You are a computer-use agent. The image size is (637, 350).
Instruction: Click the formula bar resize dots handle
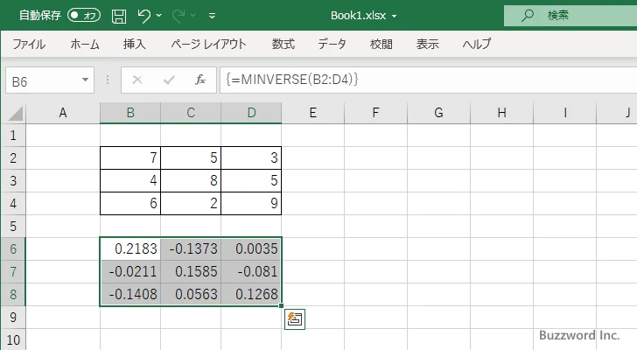[x=108, y=80]
